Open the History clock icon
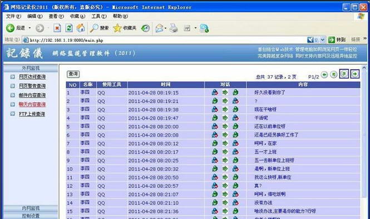Screen dimensions: 370x219 point(145,28)
